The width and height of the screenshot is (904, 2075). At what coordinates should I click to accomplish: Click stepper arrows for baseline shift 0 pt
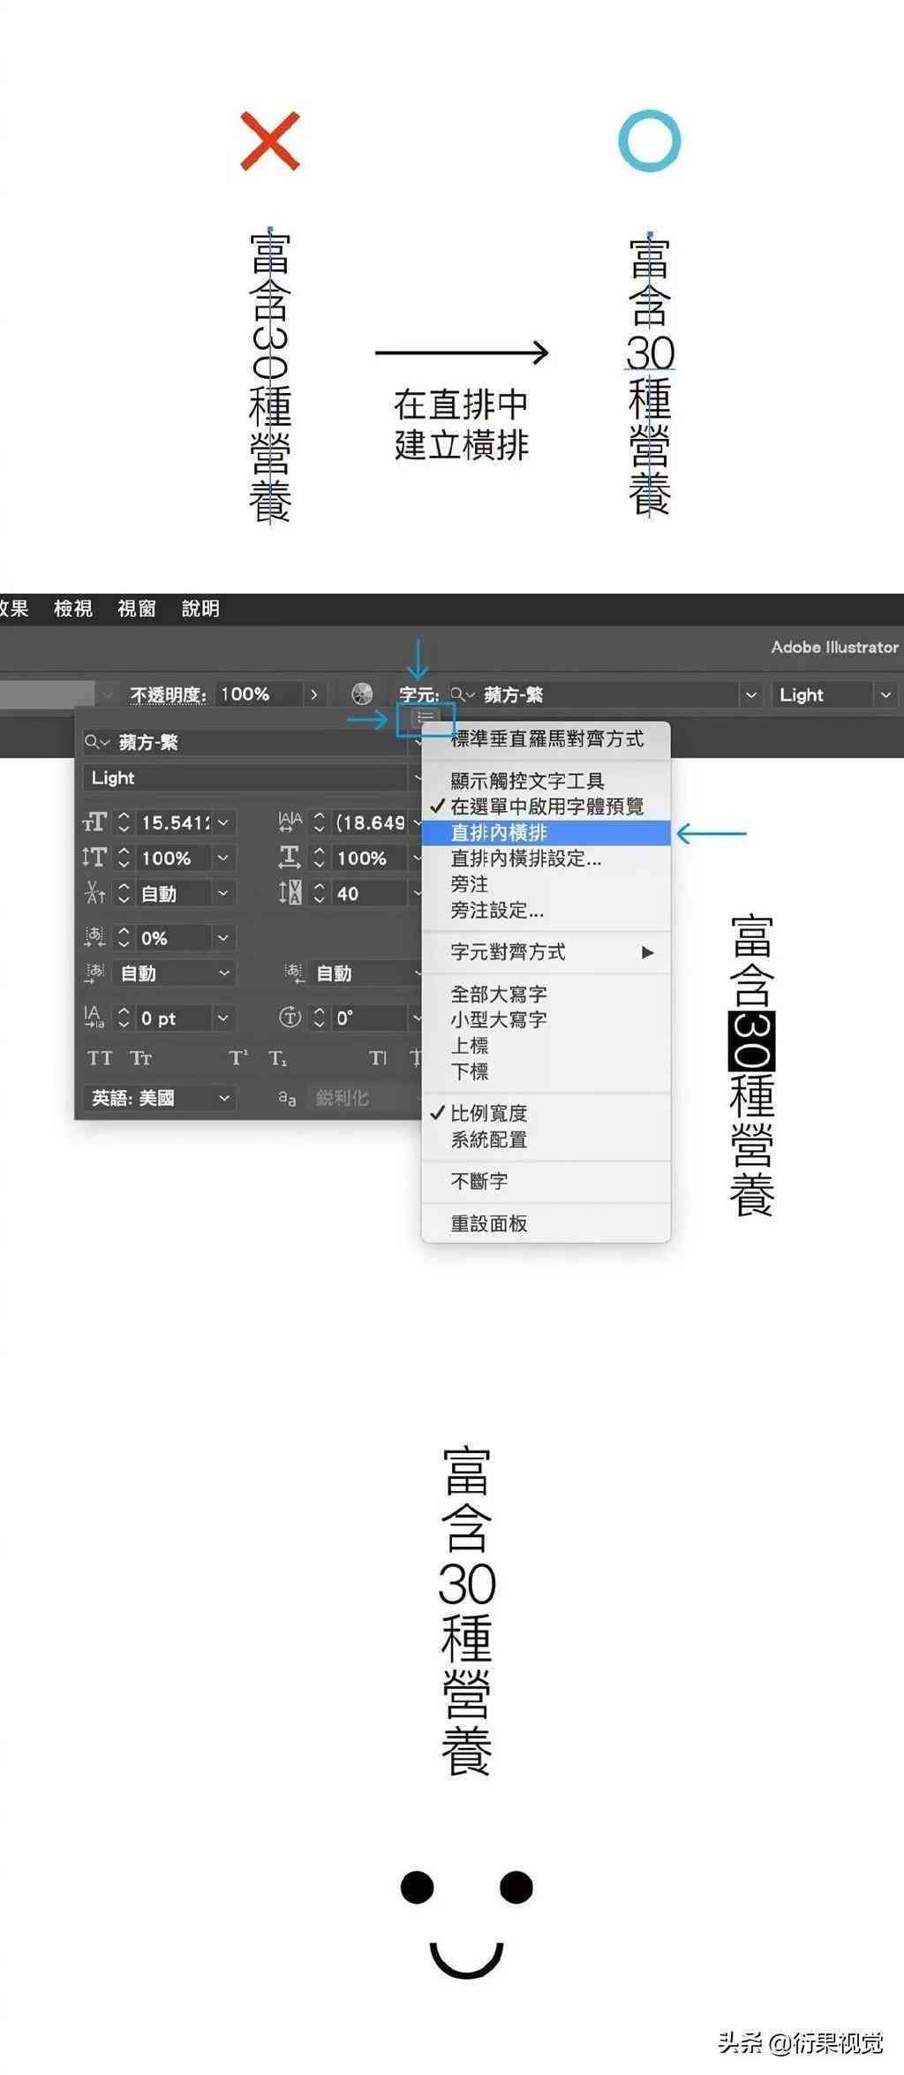coord(124,1018)
